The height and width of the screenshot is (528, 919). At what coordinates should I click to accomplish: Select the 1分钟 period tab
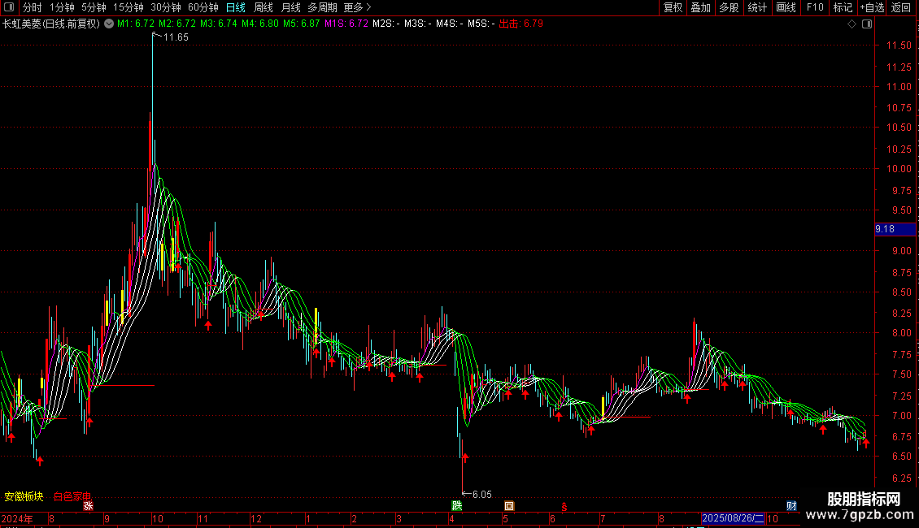click(x=62, y=7)
